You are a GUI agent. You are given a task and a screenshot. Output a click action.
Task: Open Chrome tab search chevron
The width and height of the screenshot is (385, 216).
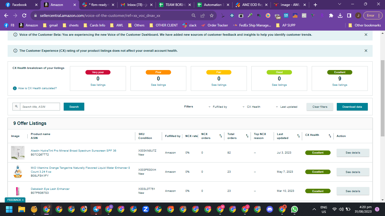click(339, 4)
